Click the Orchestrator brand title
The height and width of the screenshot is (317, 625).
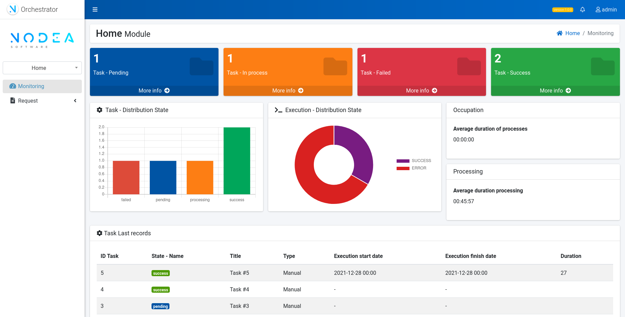(x=39, y=9)
